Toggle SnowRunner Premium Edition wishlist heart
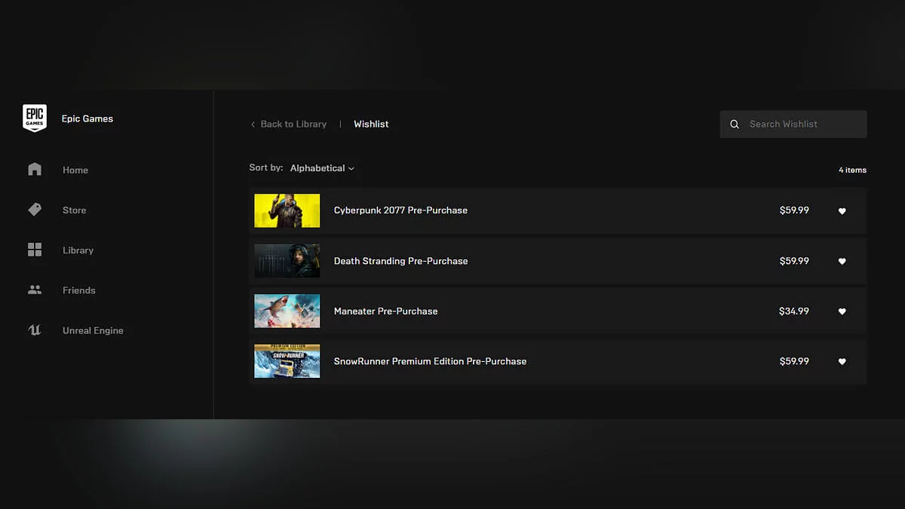This screenshot has width=905, height=509. tap(842, 361)
